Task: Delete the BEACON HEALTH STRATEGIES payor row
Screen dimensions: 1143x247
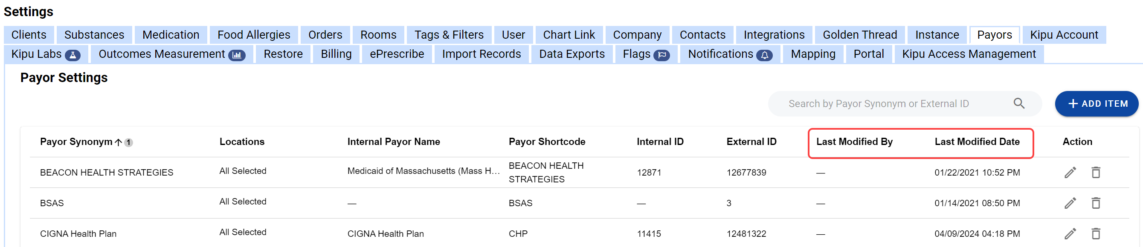Action: (x=1096, y=172)
